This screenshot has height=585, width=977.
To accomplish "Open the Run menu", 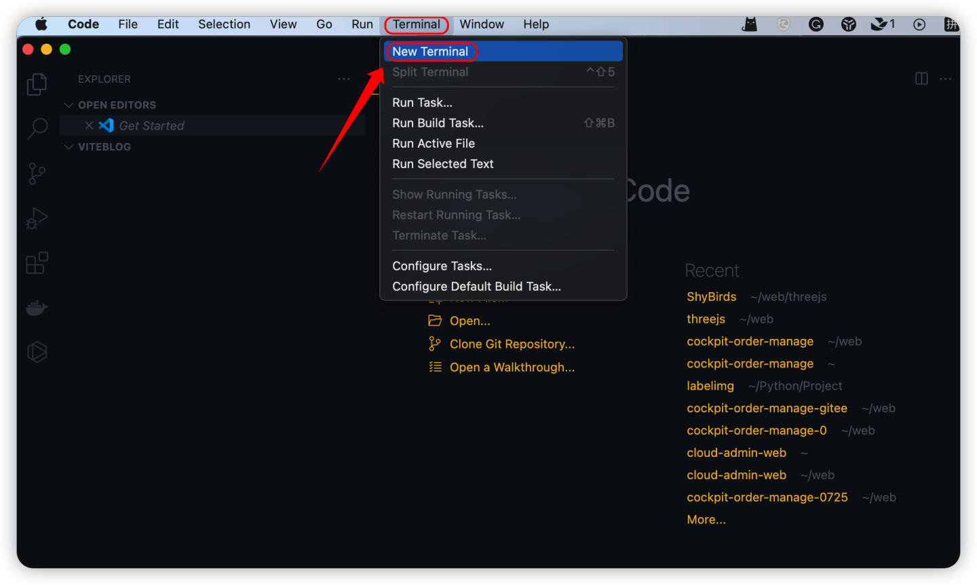I will pyautogui.click(x=362, y=24).
